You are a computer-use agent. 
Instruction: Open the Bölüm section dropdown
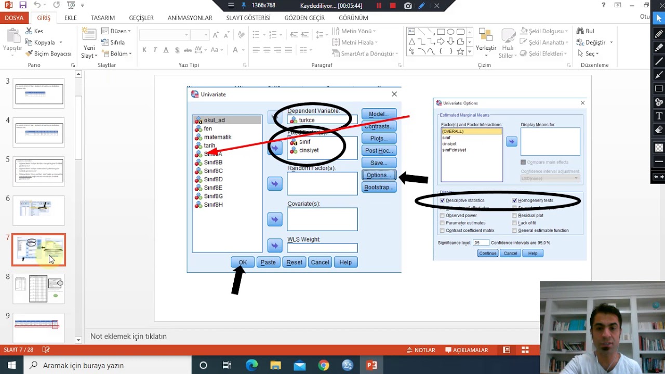(x=116, y=54)
